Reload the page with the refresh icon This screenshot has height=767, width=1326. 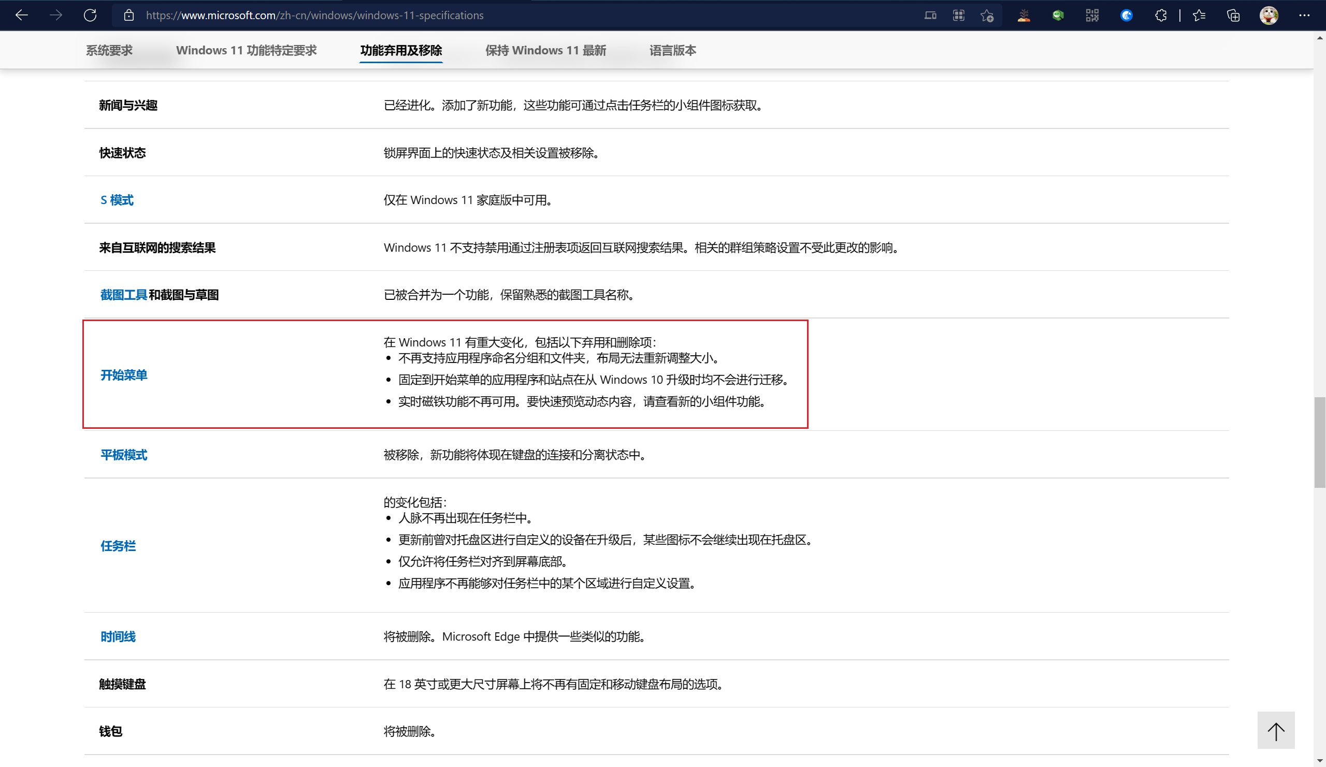(x=90, y=15)
